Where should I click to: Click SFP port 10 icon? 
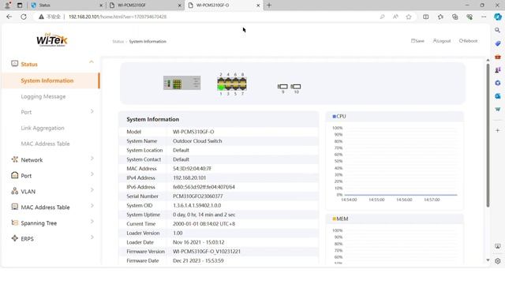coord(296,86)
